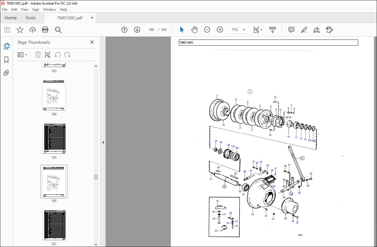Go to the previous page with the up arrow
Image resolution: width=377 pixels, height=247 pixels.
(124, 30)
